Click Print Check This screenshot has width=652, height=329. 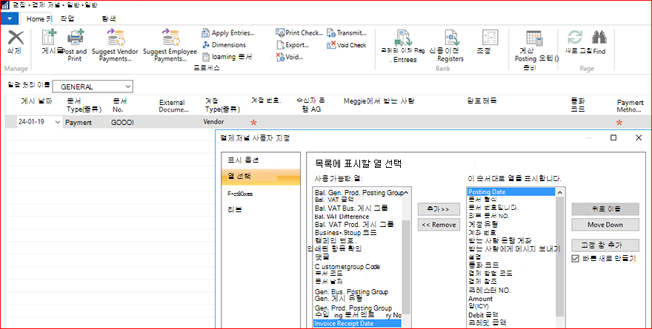click(x=299, y=33)
